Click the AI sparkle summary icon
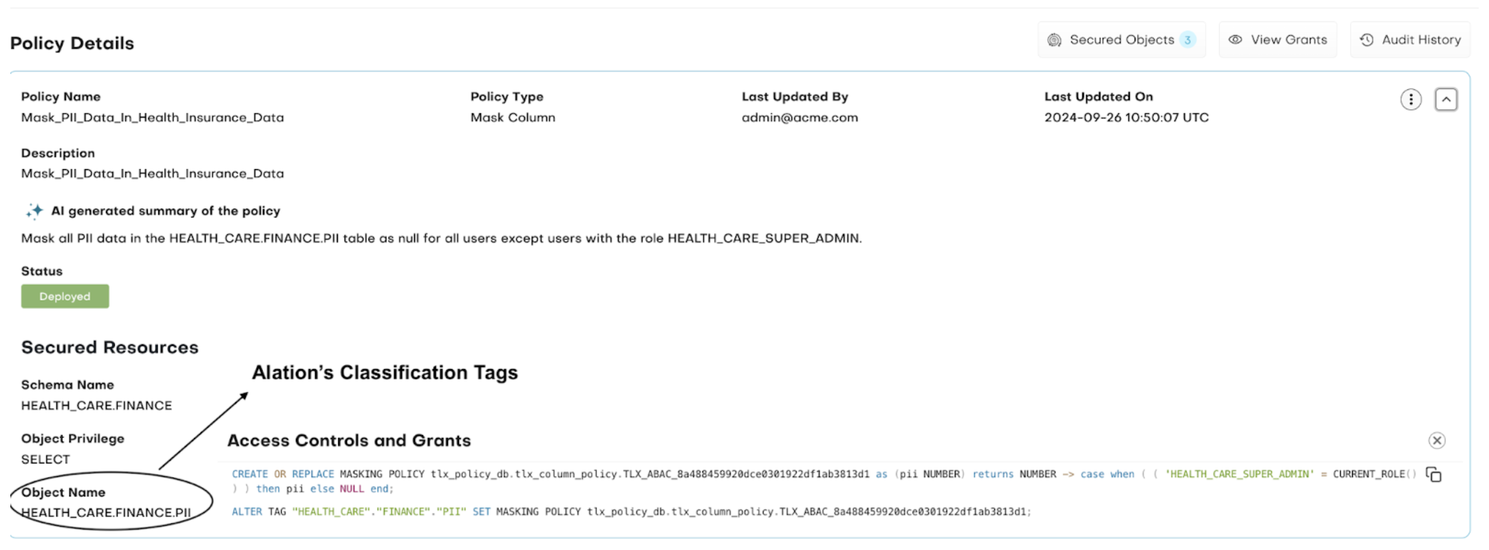The image size is (1489, 550). pos(34,211)
